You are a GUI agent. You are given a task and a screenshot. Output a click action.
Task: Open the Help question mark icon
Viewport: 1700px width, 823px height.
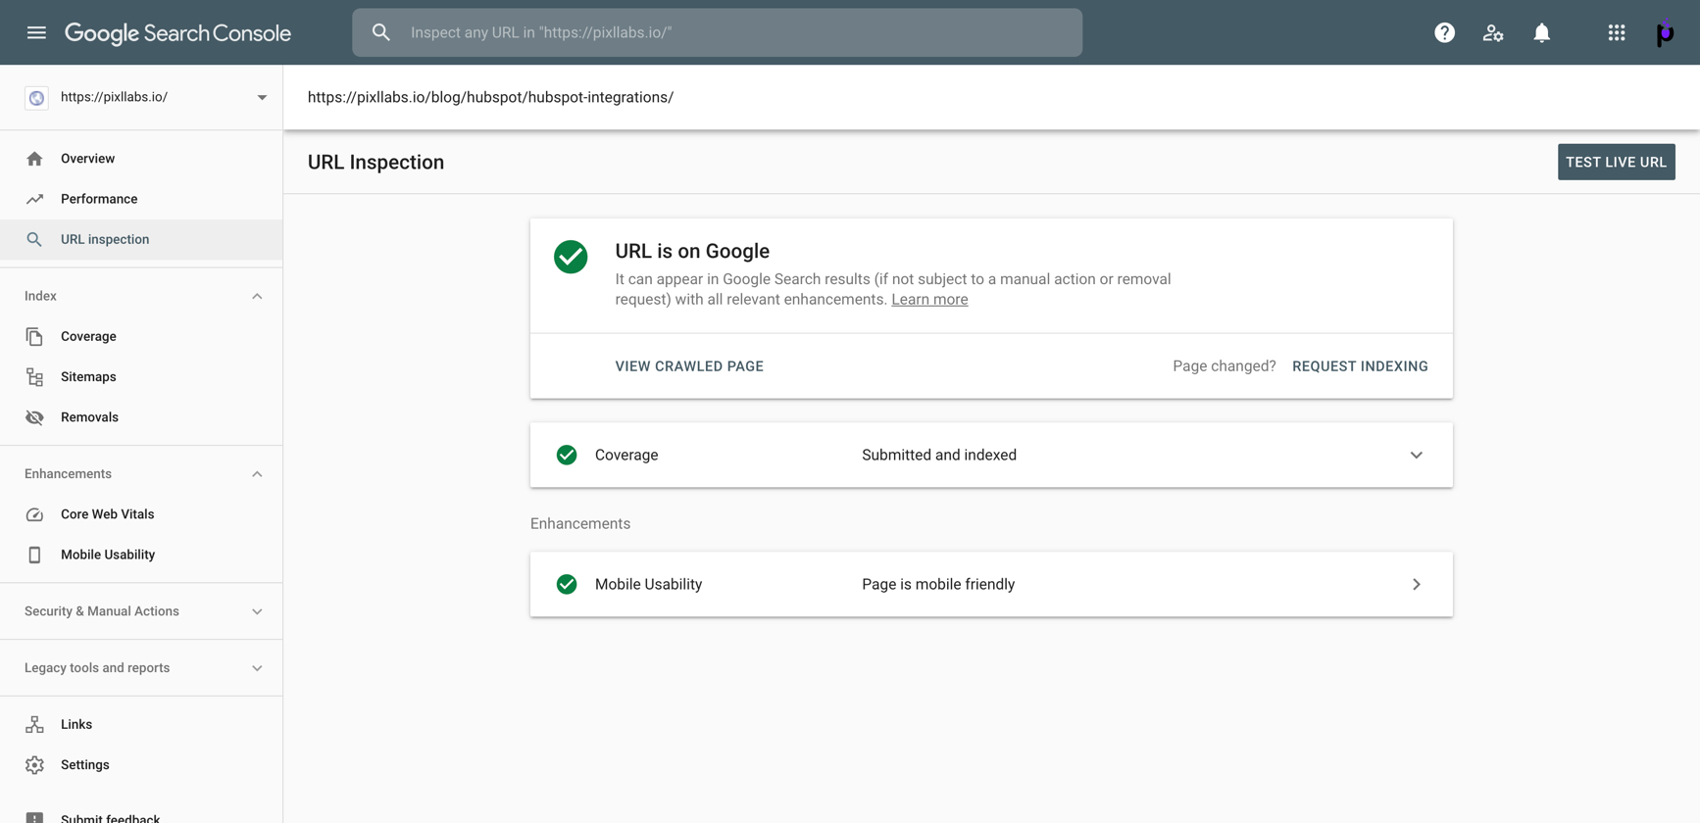(x=1444, y=32)
